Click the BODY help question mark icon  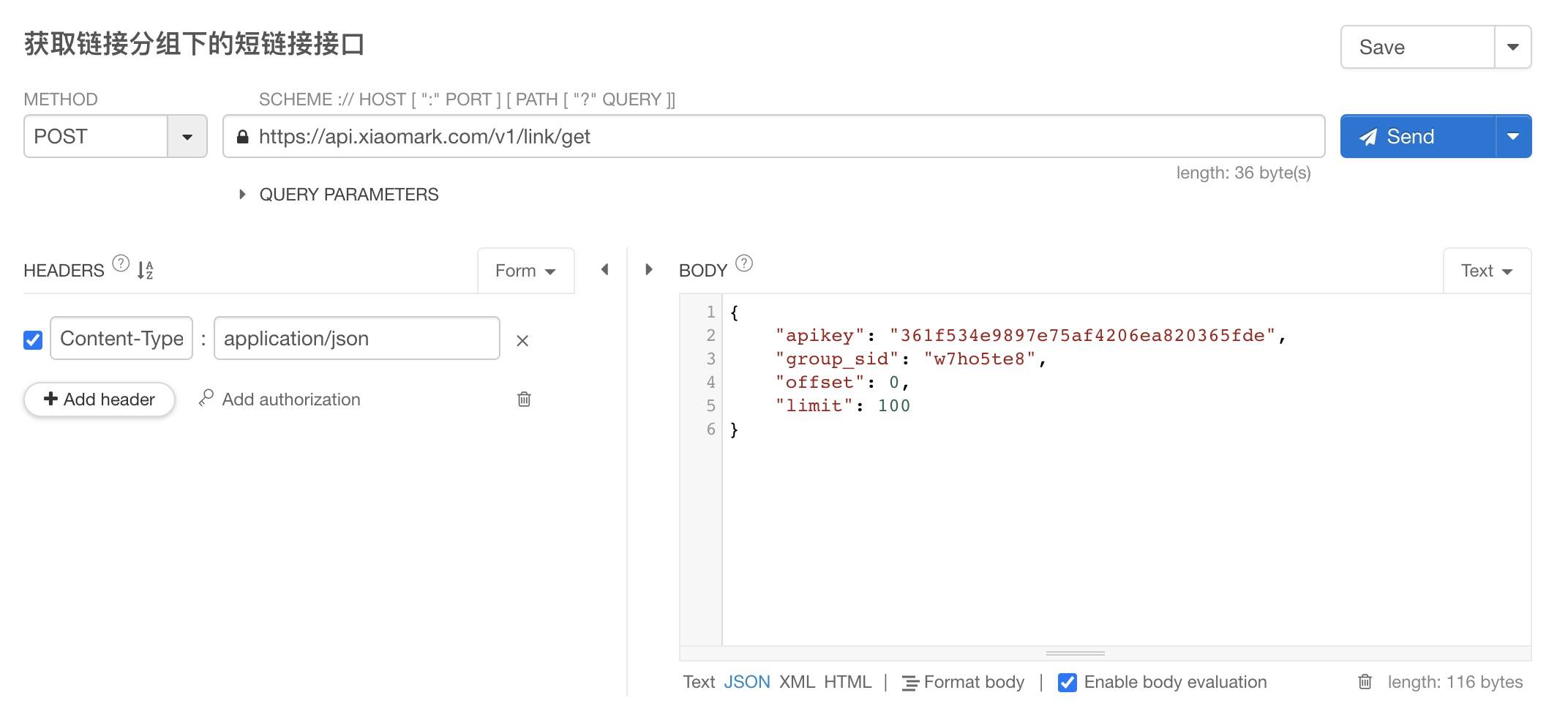[x=744, y=263]
